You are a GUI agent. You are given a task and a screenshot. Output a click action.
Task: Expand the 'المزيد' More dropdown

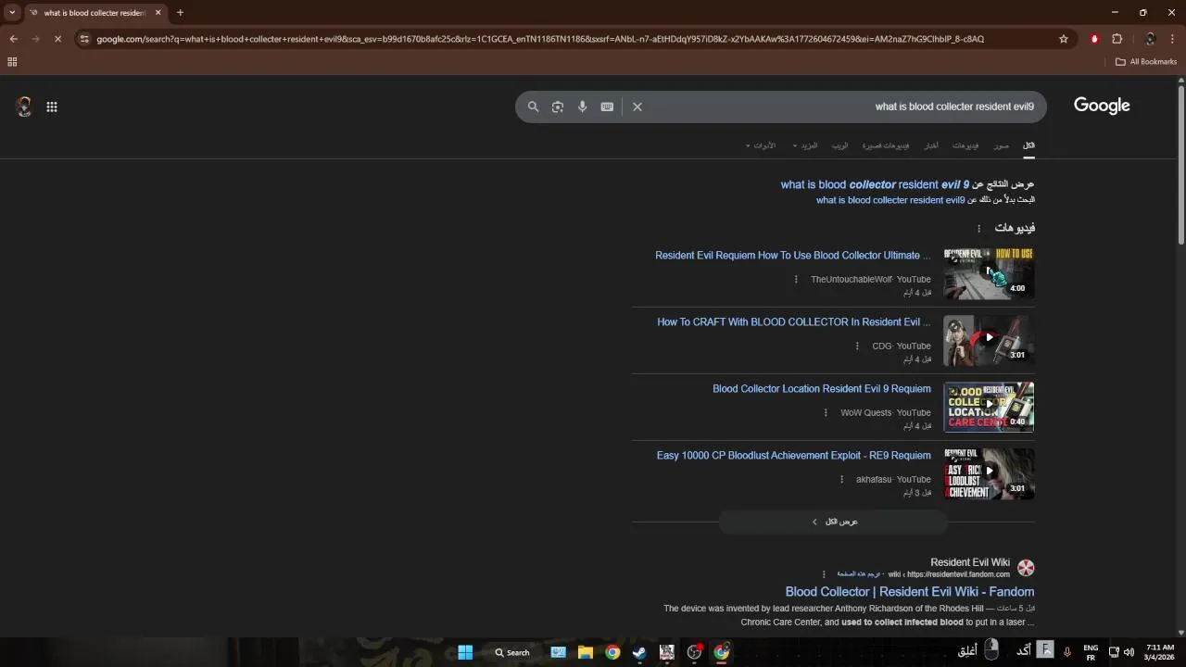(807, 145)
